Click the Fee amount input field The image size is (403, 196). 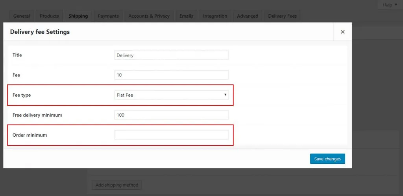click(172, 75)
